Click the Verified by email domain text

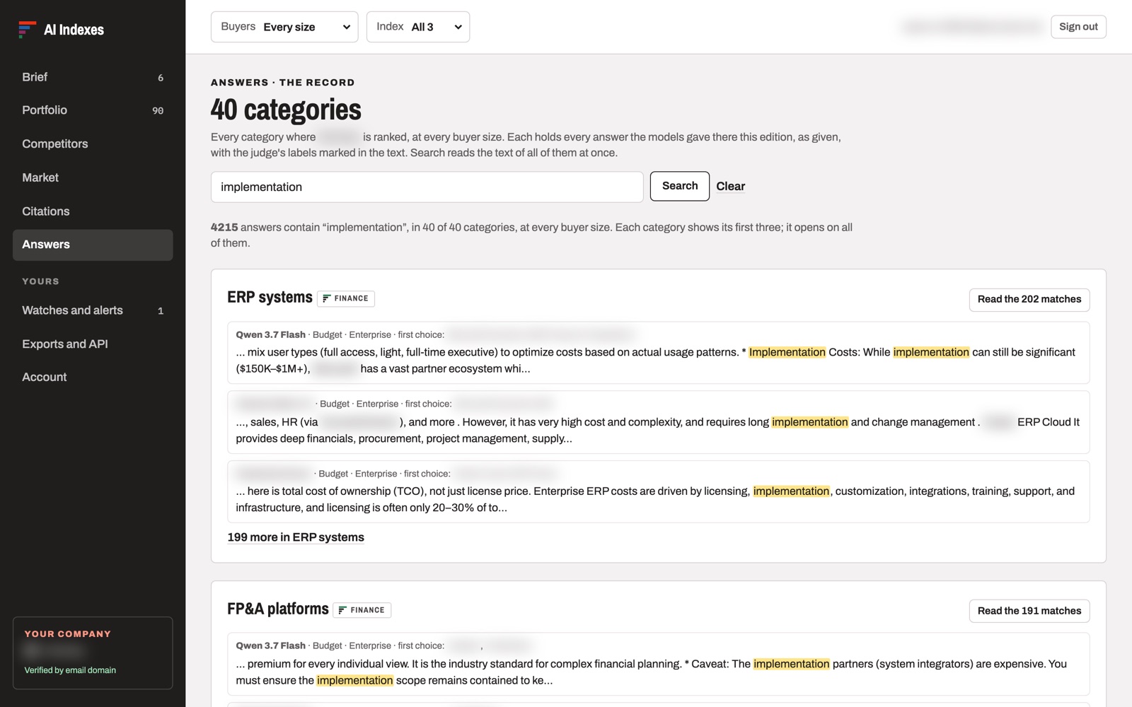[70, 670]
